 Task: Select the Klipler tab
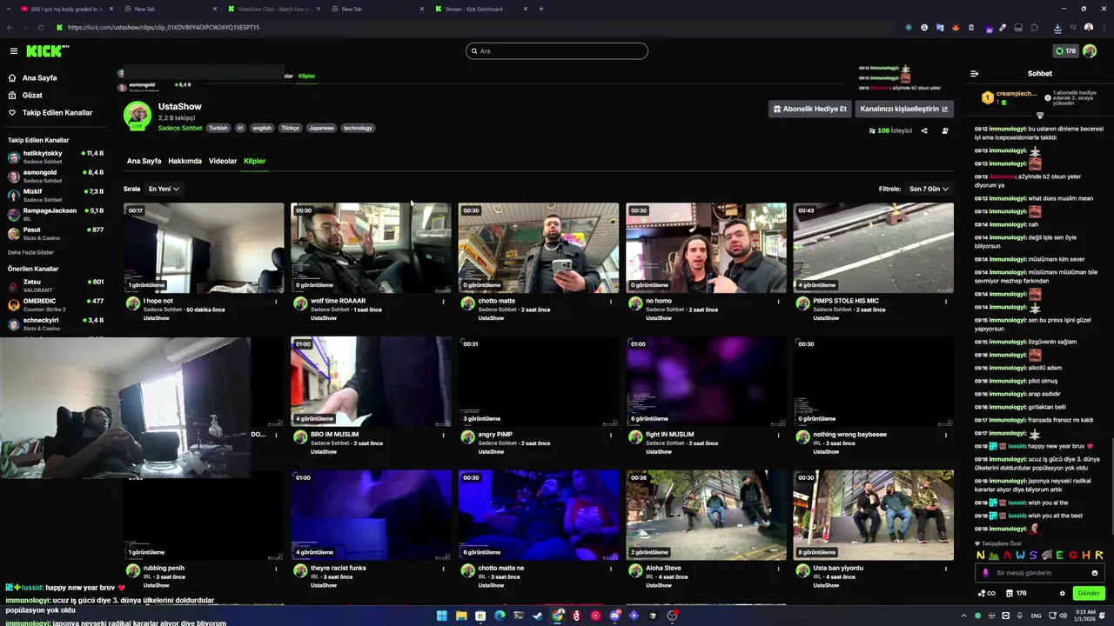point(254,161)
